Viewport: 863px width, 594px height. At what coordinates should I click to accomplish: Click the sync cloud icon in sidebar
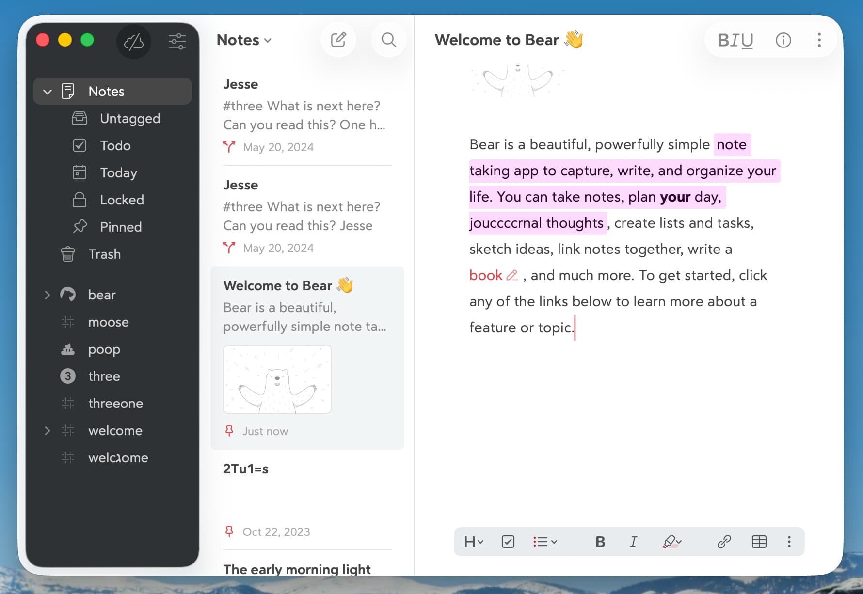click(134, 42)
